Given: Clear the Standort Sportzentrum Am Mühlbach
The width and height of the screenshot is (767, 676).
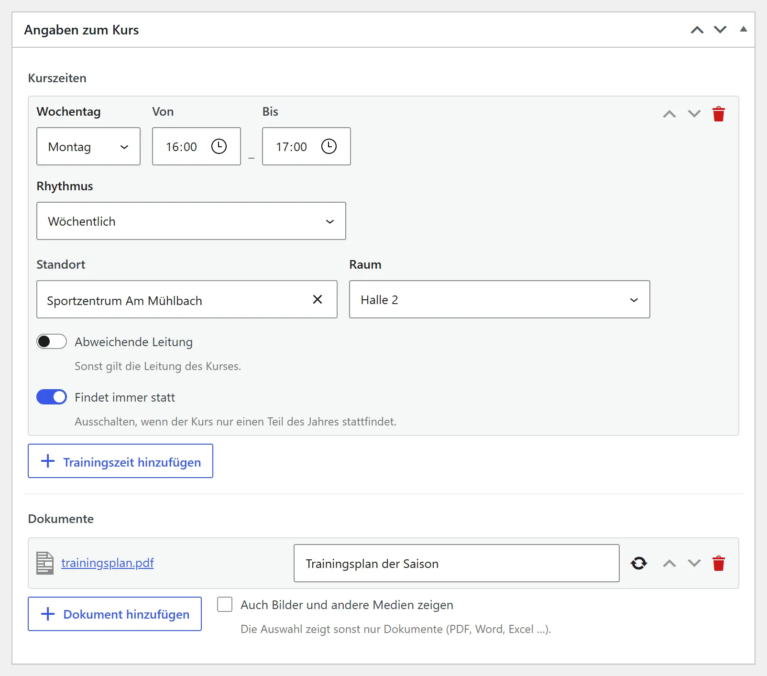Looking at the screenshot, I should (x=318, y=299).
